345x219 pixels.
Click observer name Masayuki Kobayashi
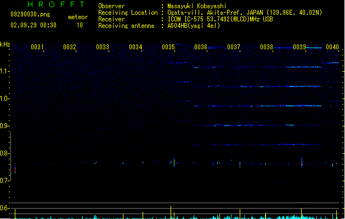[x=197, y=6]
